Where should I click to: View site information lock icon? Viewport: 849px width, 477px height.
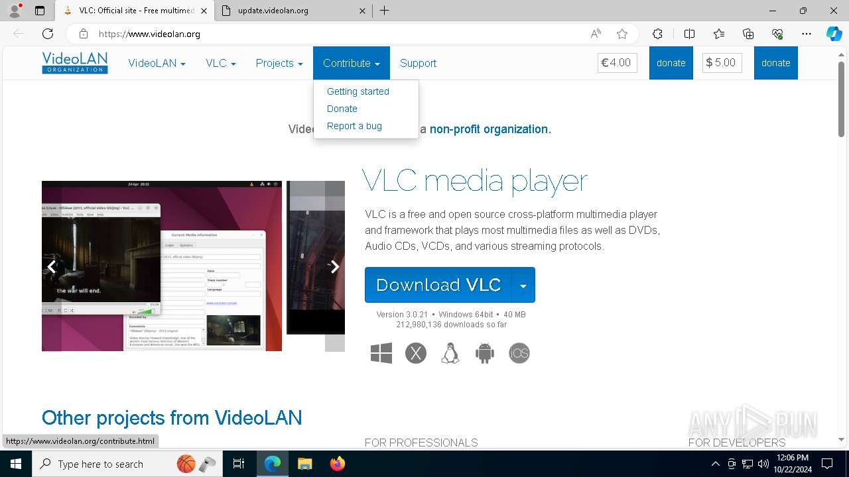[84, 34]
